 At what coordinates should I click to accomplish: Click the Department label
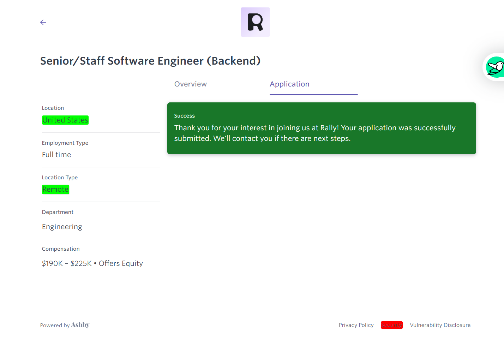[58, 212]
